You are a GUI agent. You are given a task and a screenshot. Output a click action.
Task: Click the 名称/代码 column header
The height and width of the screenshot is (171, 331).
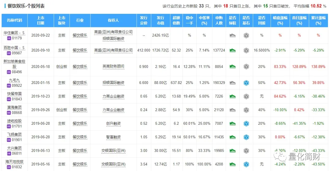click(x=14, y=21)
